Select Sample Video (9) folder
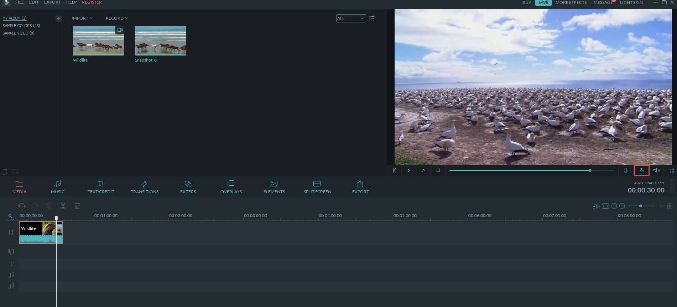The height and width of the screenshot is (307, 677). [19, 33]
